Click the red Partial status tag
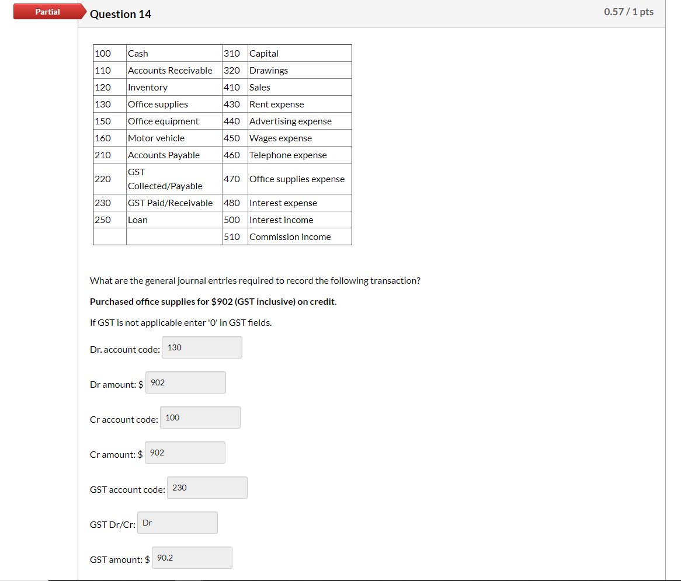The width and height of the screenshot is (681, 581). 50,12
